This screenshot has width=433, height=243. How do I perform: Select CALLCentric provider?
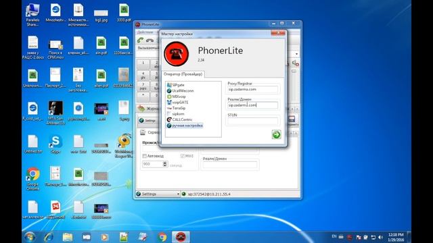[x=179, y=119]
